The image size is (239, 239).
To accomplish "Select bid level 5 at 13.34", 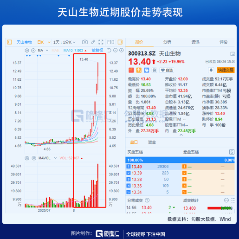I will 154,192.
